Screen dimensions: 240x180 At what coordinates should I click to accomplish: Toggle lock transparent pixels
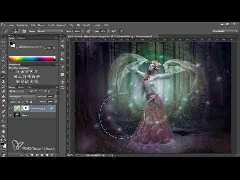19,102
